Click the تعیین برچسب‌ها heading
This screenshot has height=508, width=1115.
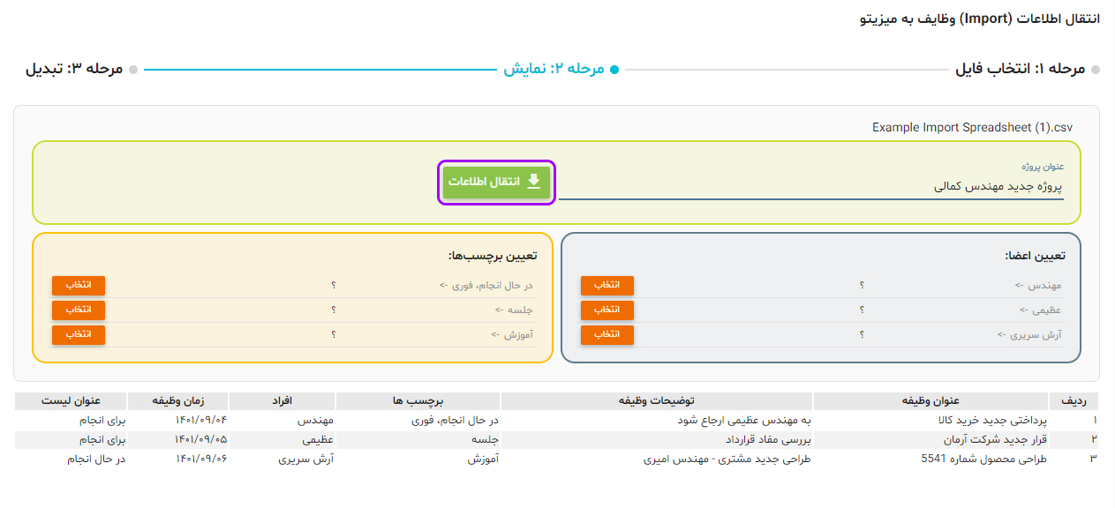(x=493, y=256)
